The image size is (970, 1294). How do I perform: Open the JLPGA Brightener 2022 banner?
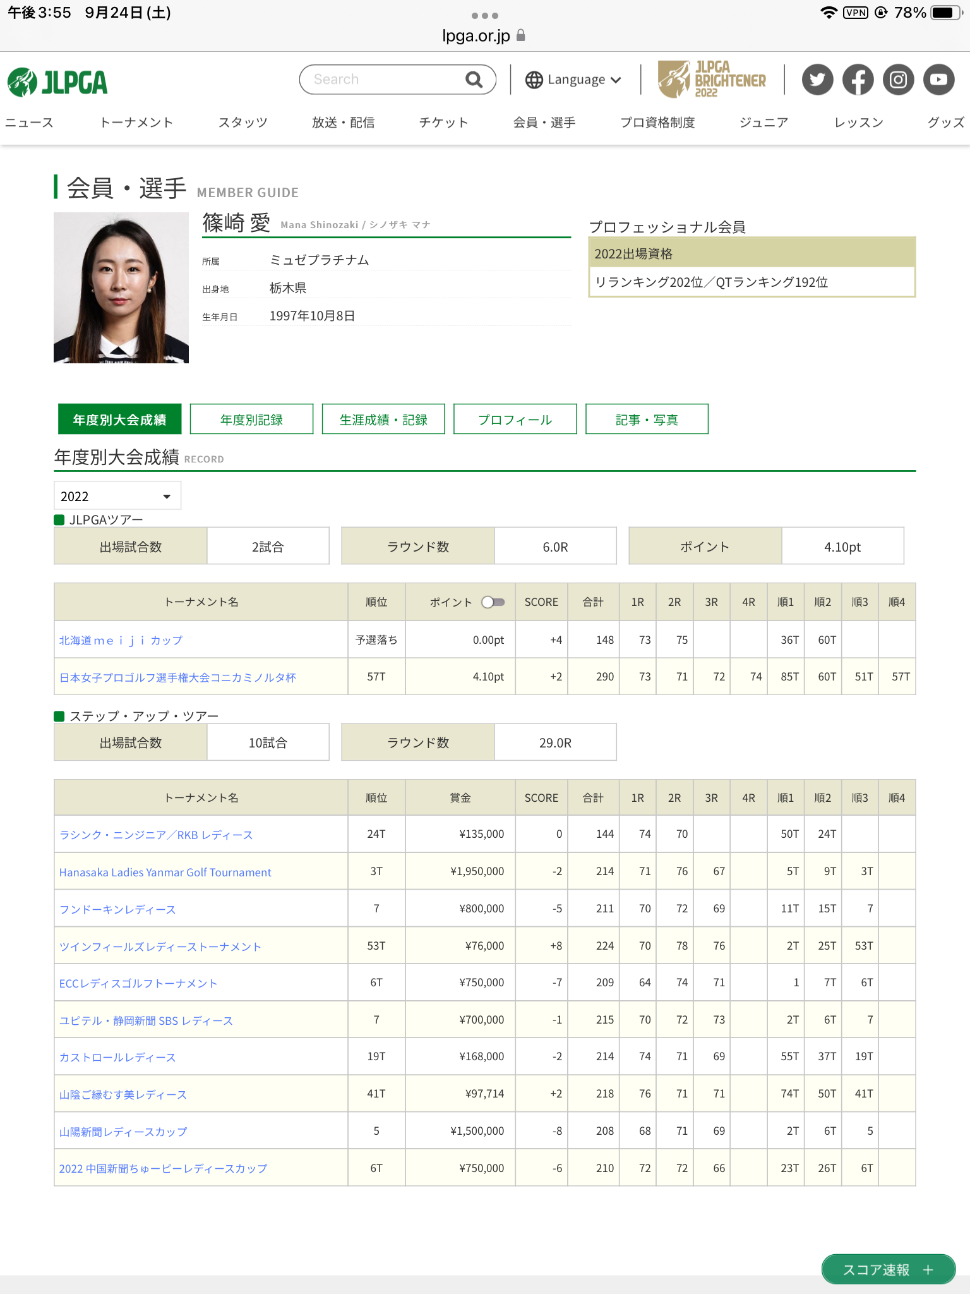pos(712,80)
